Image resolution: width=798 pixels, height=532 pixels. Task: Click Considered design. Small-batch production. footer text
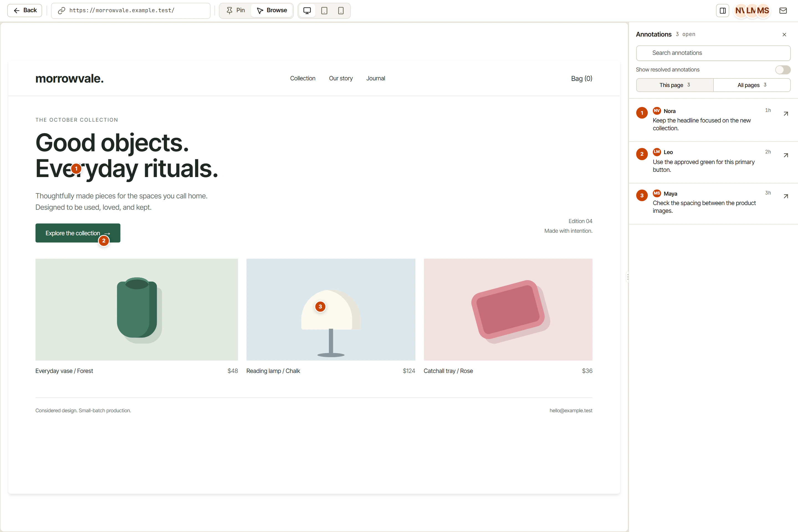(x=83, y=411)
